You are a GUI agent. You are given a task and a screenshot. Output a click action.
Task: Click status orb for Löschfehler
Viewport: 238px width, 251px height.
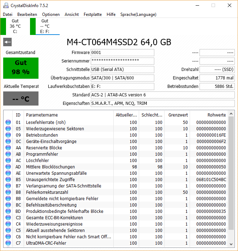(x=8, y=160)
